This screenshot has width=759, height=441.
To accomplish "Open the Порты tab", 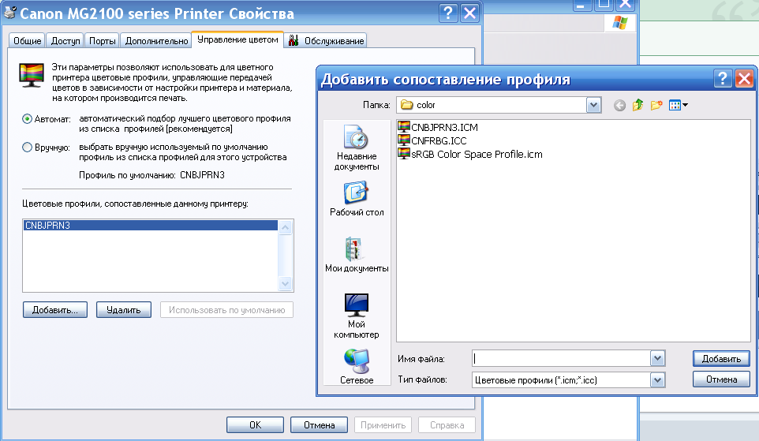I will 102,41.
